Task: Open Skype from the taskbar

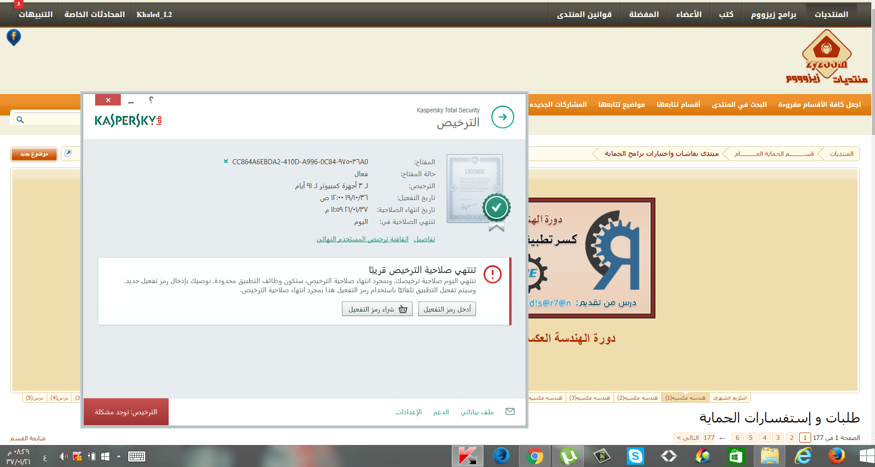Action: (x=635, y=456)
